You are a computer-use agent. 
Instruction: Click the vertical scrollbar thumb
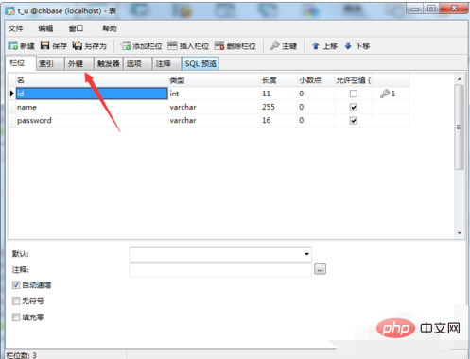[x=460, y=128]
